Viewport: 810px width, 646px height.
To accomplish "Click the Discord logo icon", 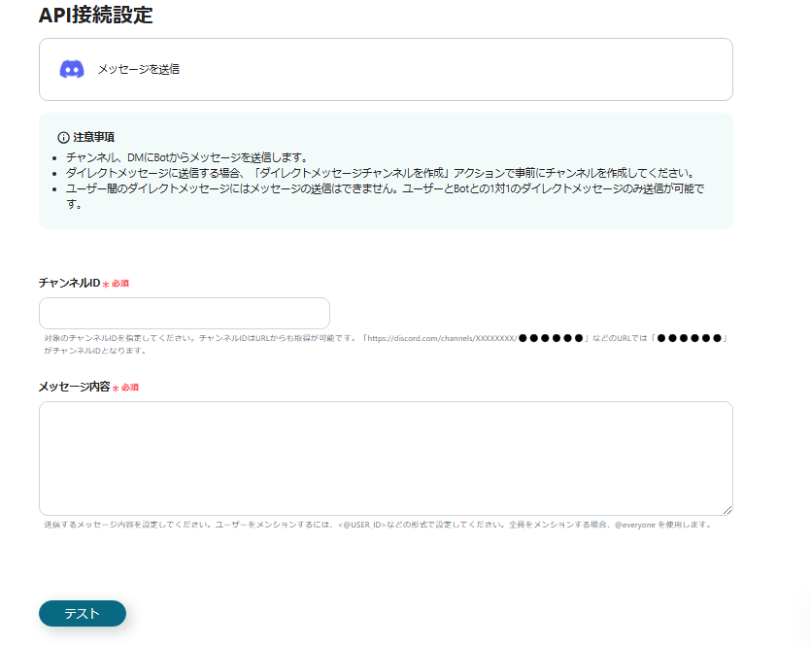I will (72, 69).
